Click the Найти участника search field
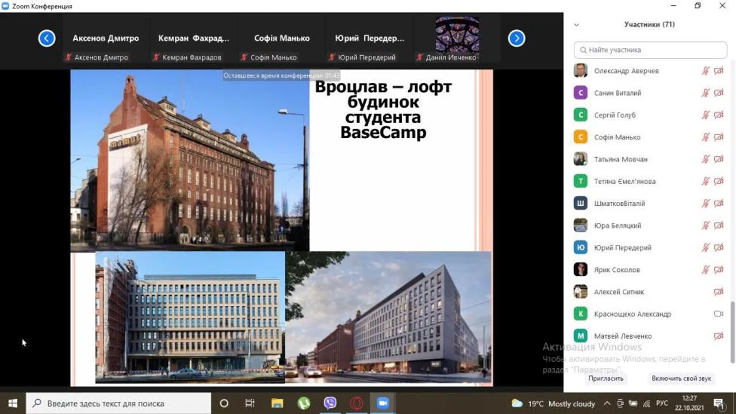The width and height of the screenshot is (736, 414). (650, 50)
